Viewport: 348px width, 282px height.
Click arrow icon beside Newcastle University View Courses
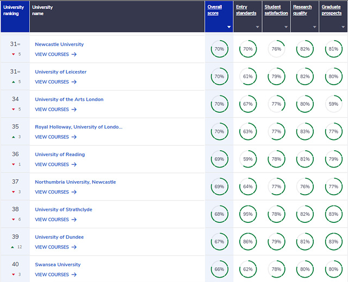(74, 54)
